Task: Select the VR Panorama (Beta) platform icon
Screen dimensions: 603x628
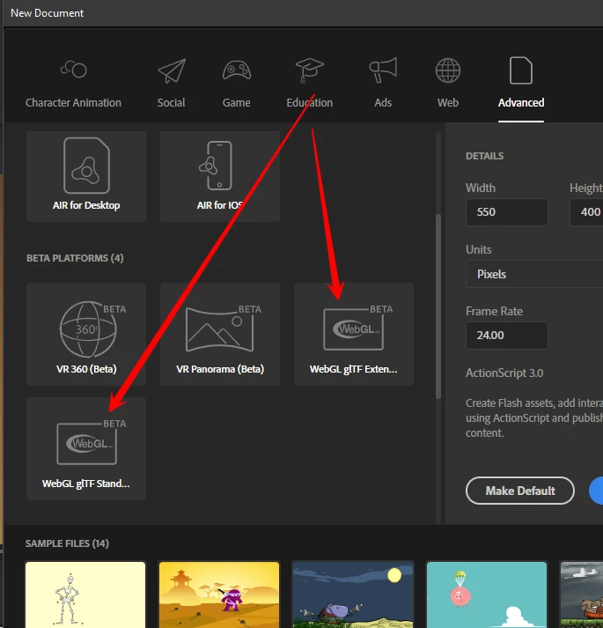Action: pyautogui.click(x=224, y=329)
